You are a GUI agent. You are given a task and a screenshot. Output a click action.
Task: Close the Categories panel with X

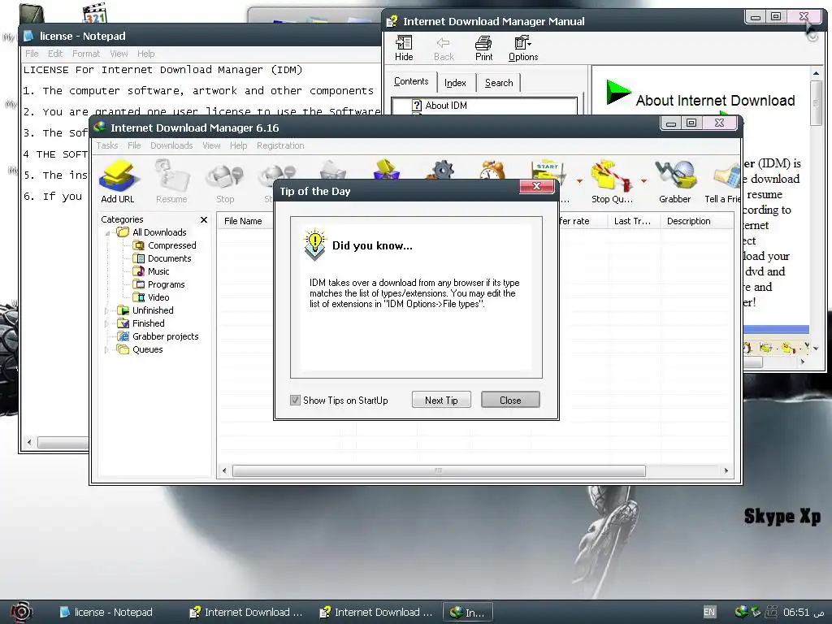click(204, 219)
